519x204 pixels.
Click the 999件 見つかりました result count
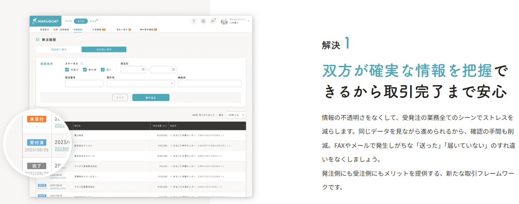click(x=203, y=115)
